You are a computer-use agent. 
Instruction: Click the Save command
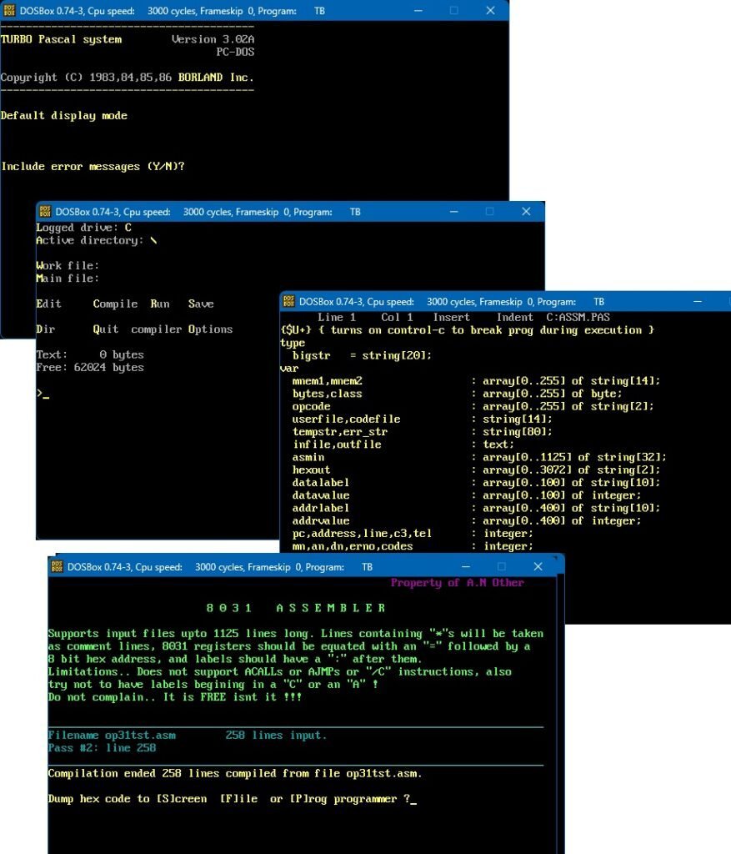click(200, 304)
